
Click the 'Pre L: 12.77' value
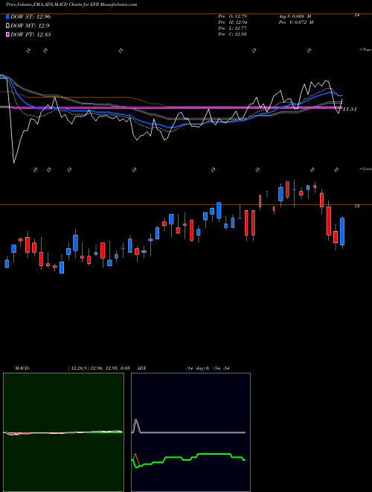point(233,28)
